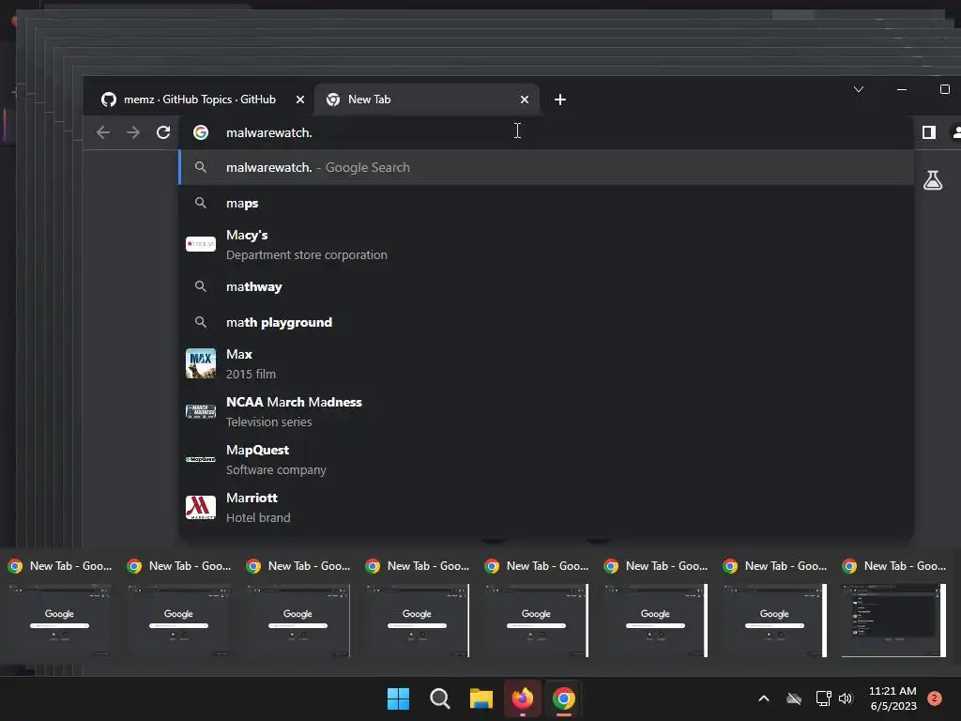This screenshot has width=961, height=721.
Task: Click the reload page icon
Action: coord(163,132)
